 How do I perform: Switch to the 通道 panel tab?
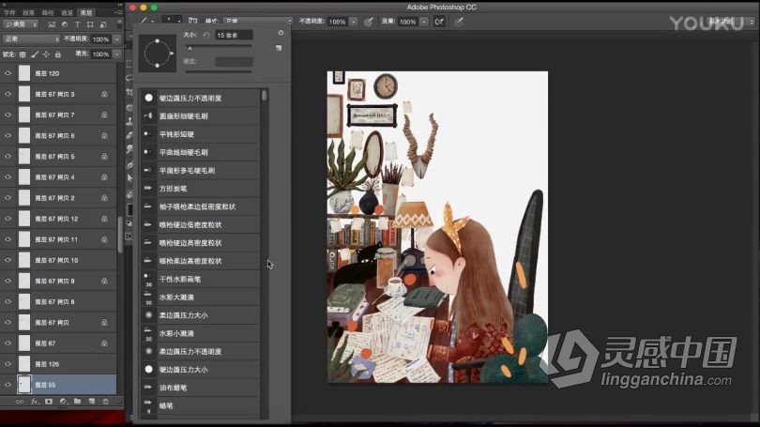point(67,12)
